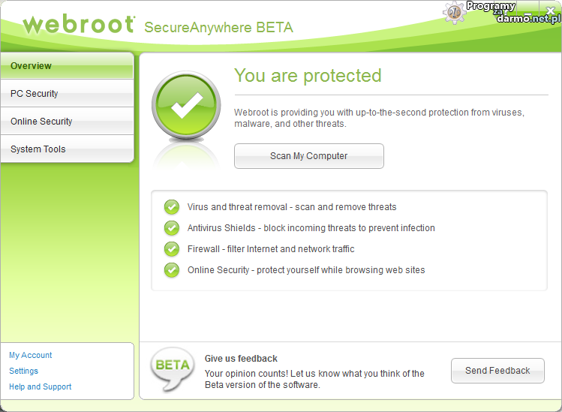Image resolution: width=562 pixels, height=412 pixels.
Task: Select the Overview tab
Action: click(x=68, y=66)
